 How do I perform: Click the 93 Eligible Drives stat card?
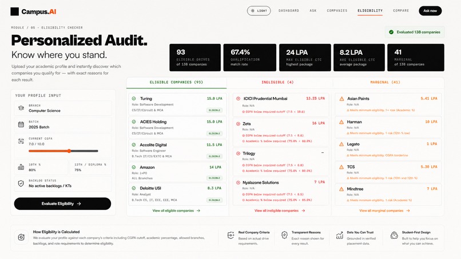(x=195, y=58)
